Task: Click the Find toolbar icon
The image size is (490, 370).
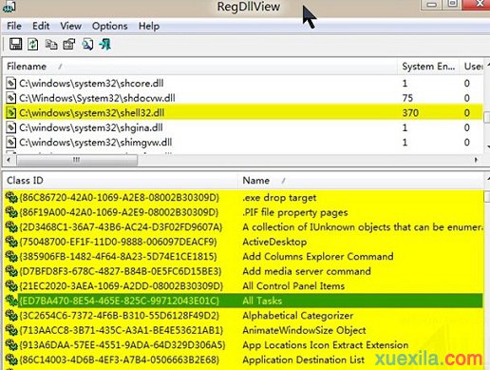Action: [x=87, y=44]
